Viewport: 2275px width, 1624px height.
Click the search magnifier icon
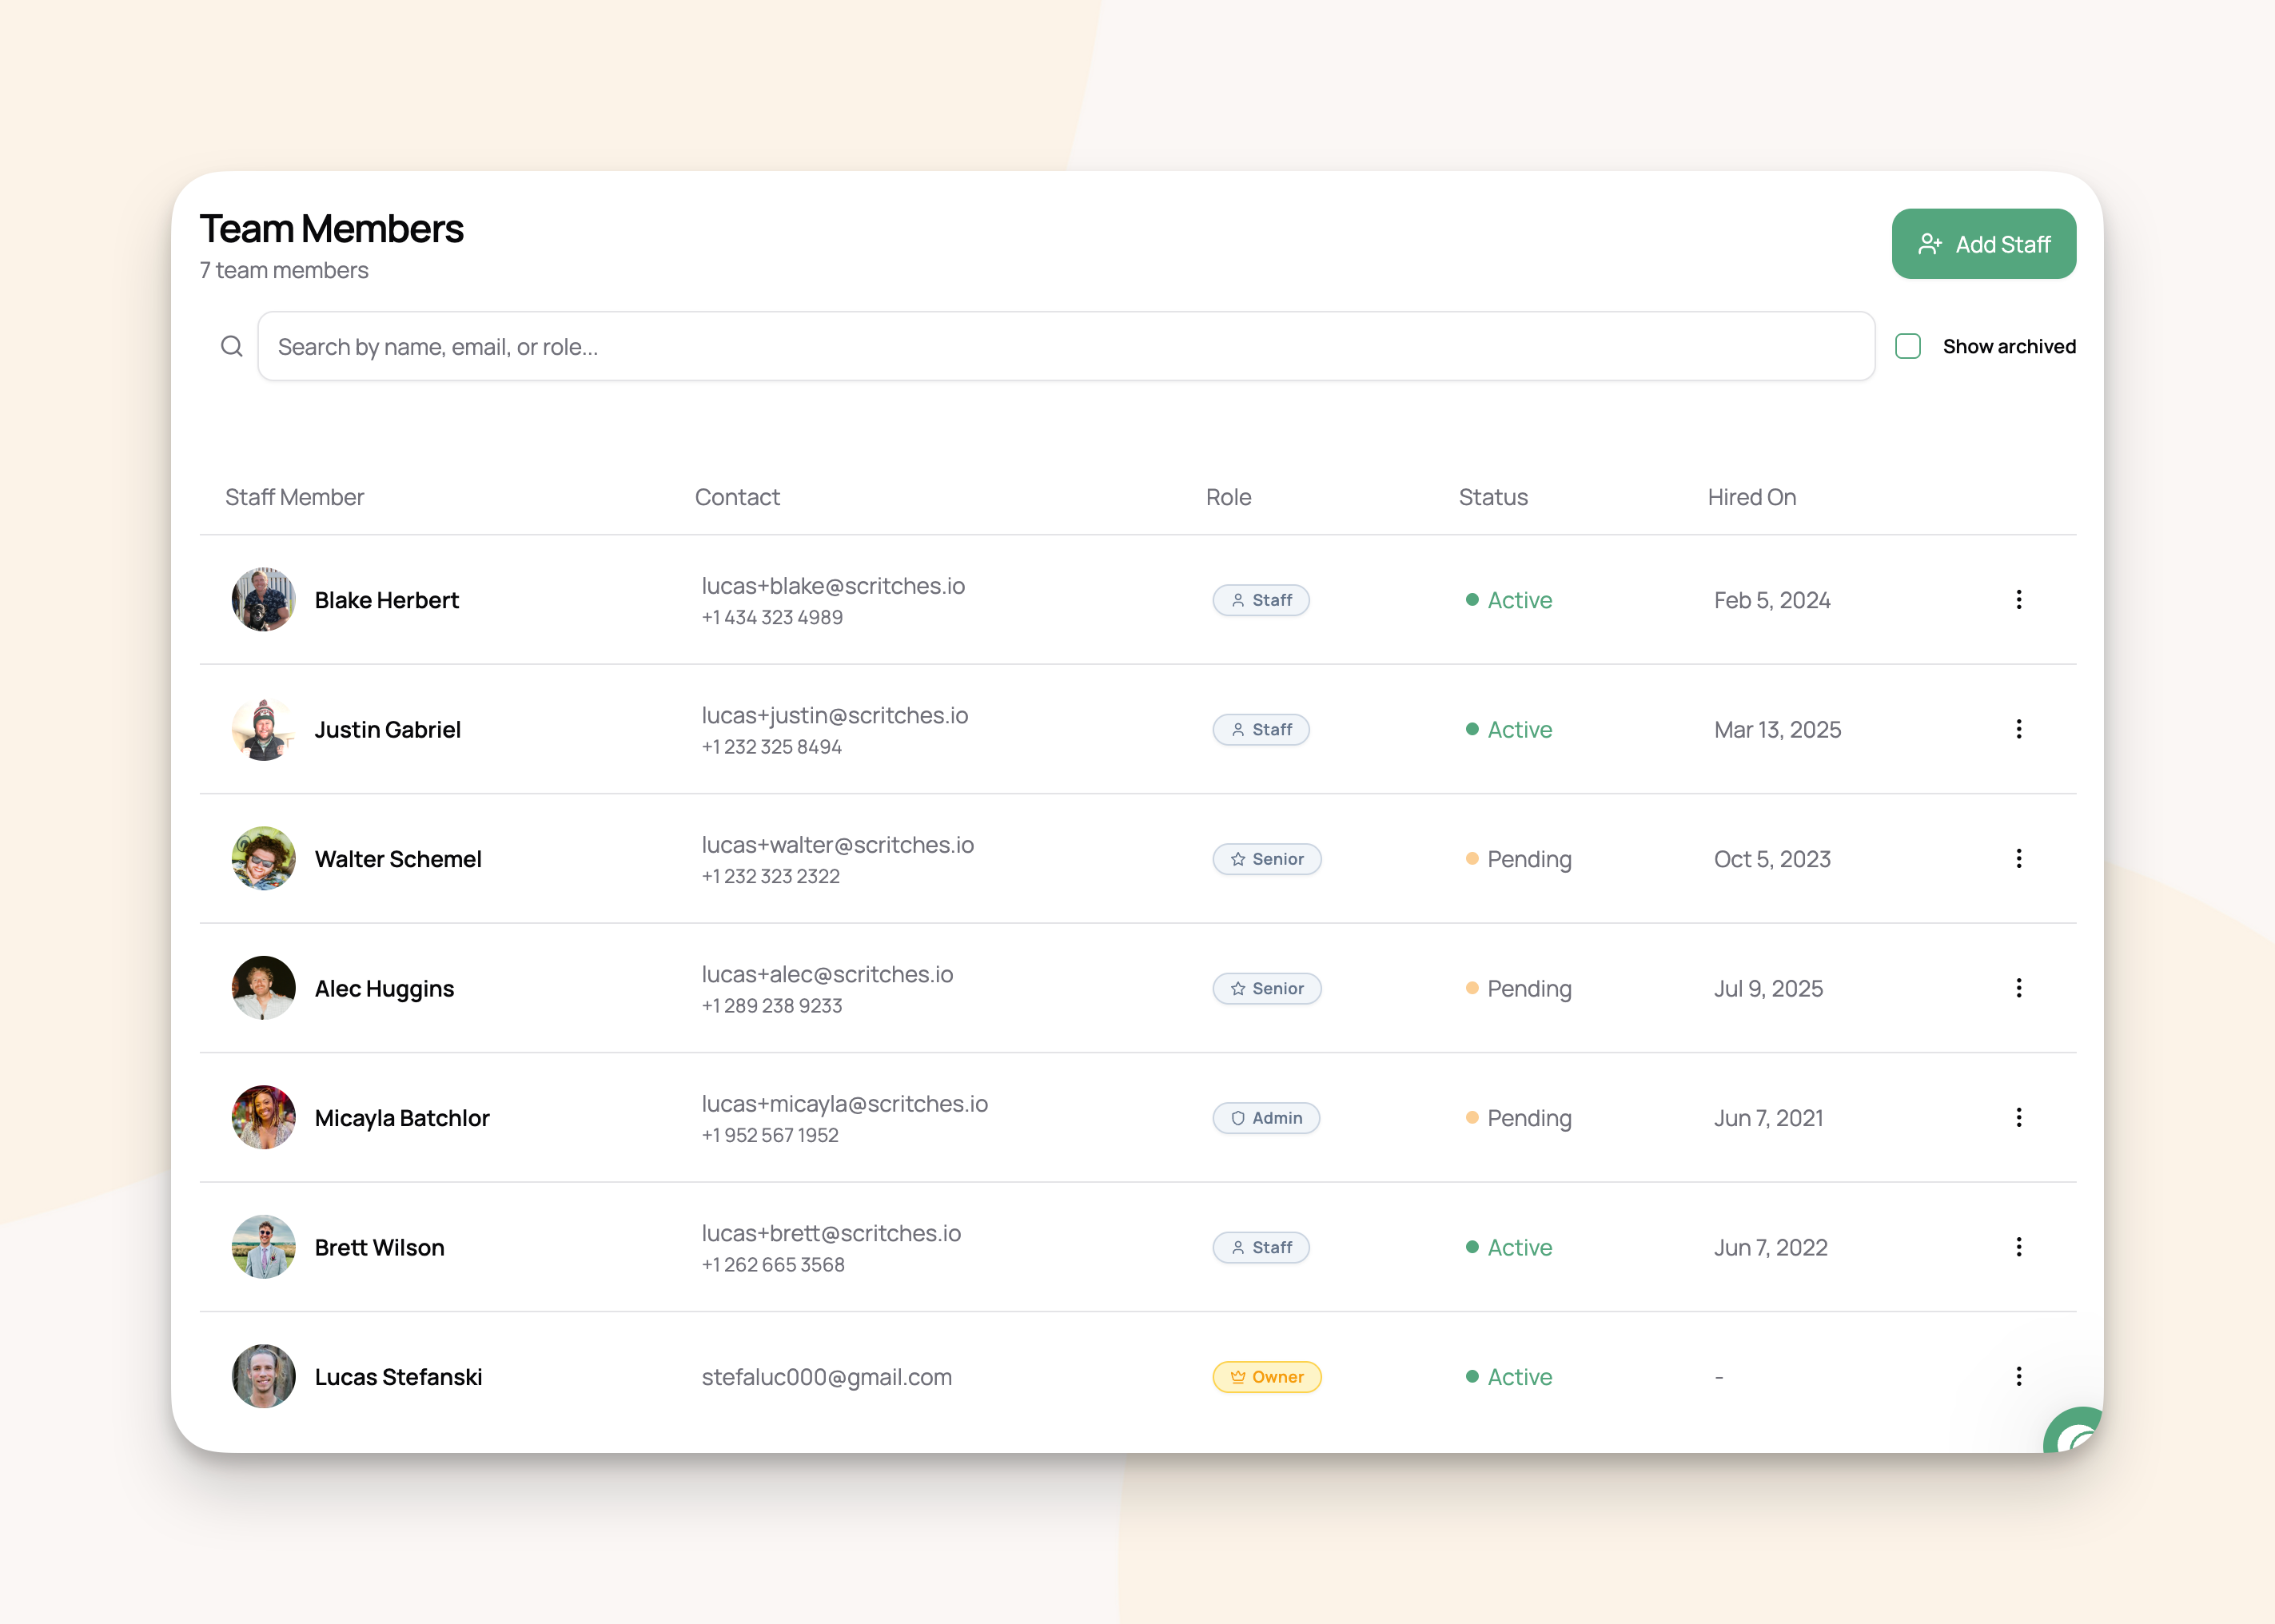pos(231,346)
